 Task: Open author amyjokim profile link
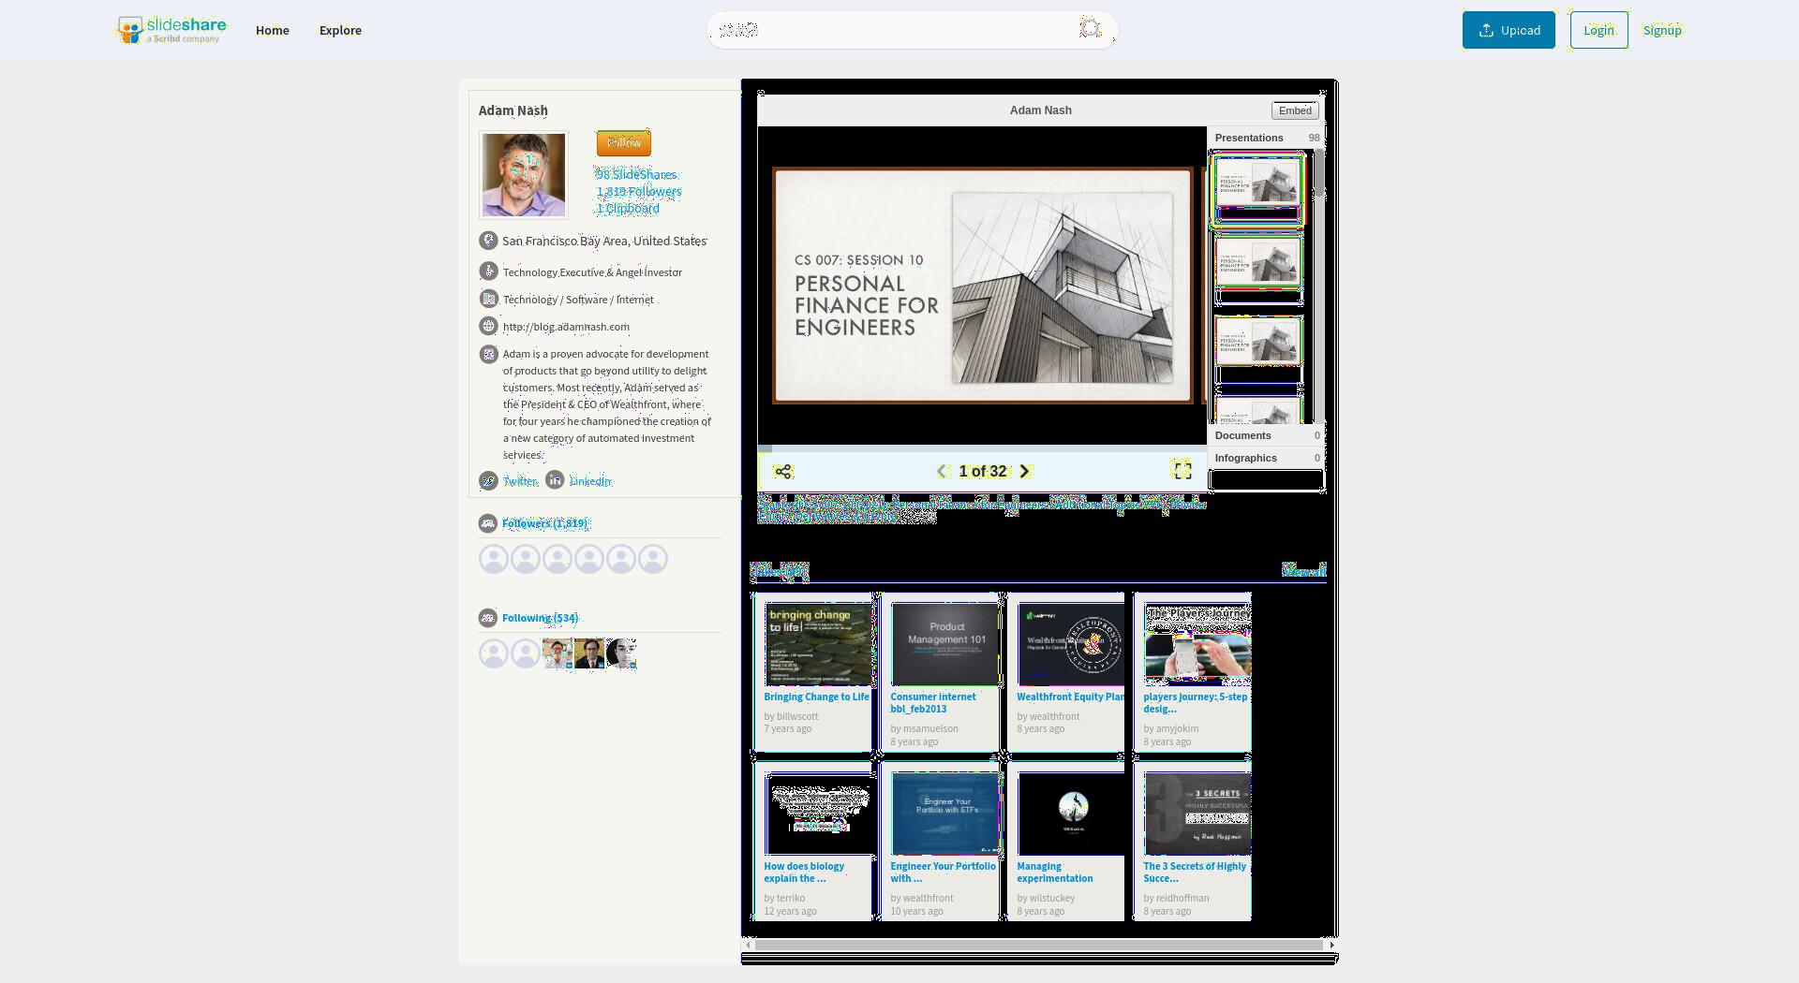click(1177, 728)
